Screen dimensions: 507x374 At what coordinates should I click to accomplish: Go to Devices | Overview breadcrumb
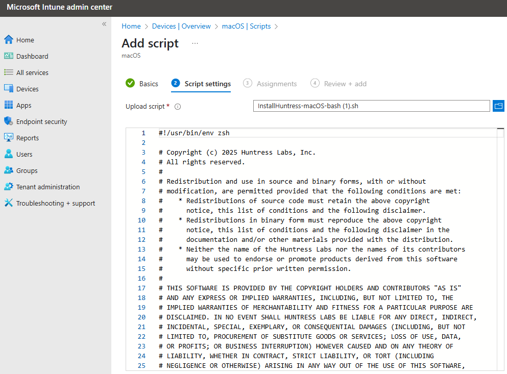coord(181,26)
